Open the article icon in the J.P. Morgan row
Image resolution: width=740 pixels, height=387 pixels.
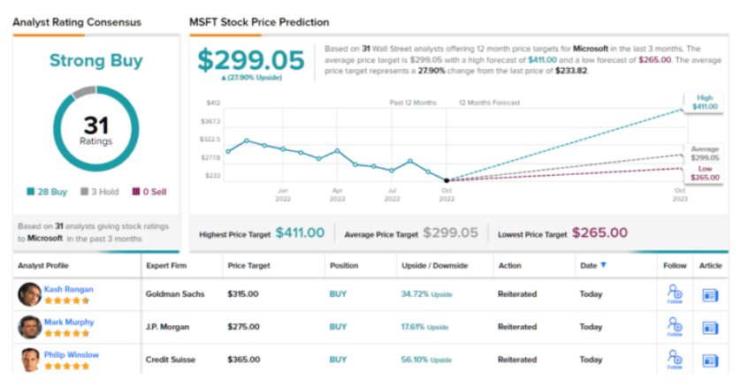(x=710, y=327)
